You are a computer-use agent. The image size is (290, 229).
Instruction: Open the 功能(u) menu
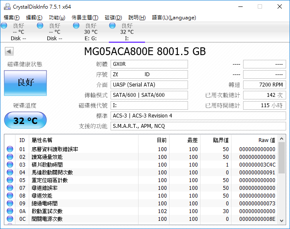pyautogui.click(x=57, y=18)
